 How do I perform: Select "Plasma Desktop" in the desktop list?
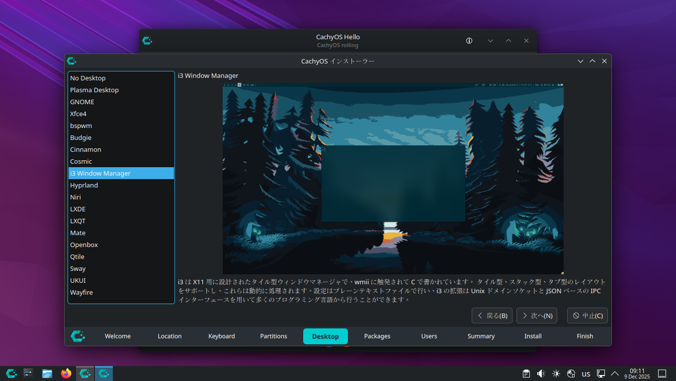pyautogui.click(x=121, y=90)
